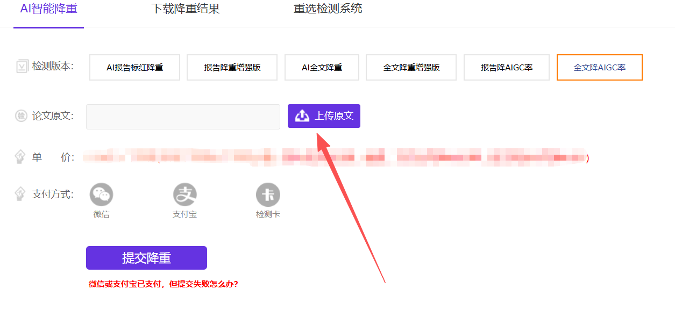Submit with the 提交降重 button

pos(146,258)
